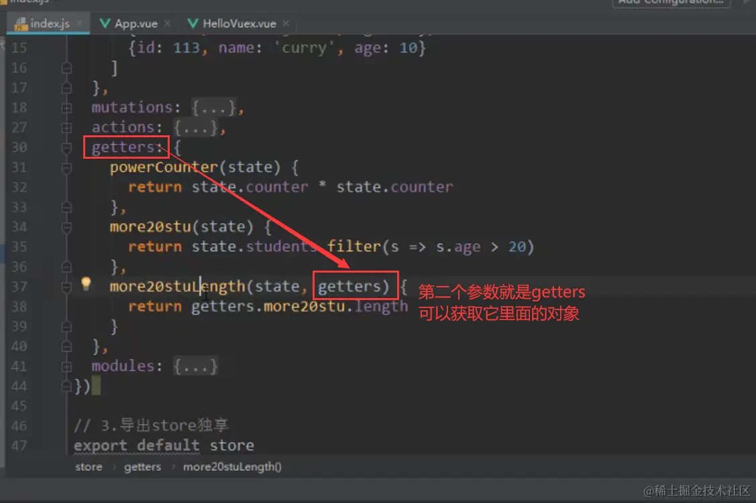Close the App.vue tab
Viewport: 756px width, 503px height.
(x=167, y=23)
